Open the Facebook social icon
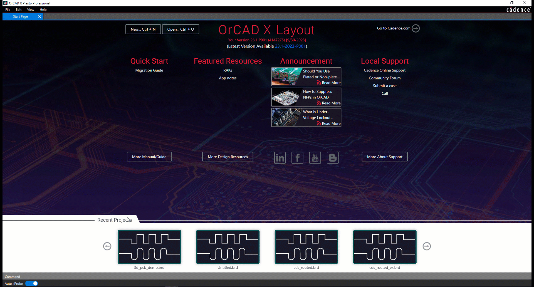The height and width of the screenshot is (287, 534). point(297,158)
